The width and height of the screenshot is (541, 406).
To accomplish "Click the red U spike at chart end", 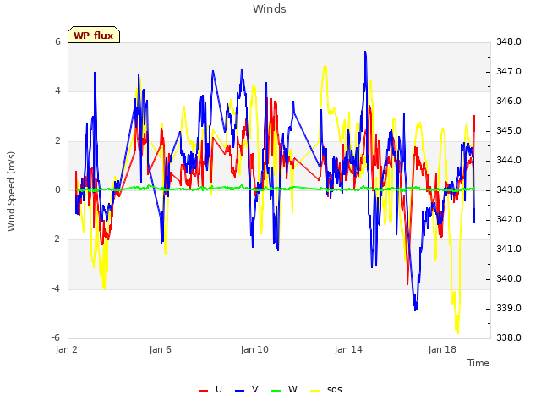I will [x=474, y=116].
